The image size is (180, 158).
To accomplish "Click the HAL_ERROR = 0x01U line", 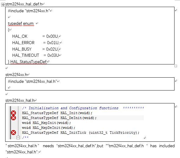I will click(35, 43).
